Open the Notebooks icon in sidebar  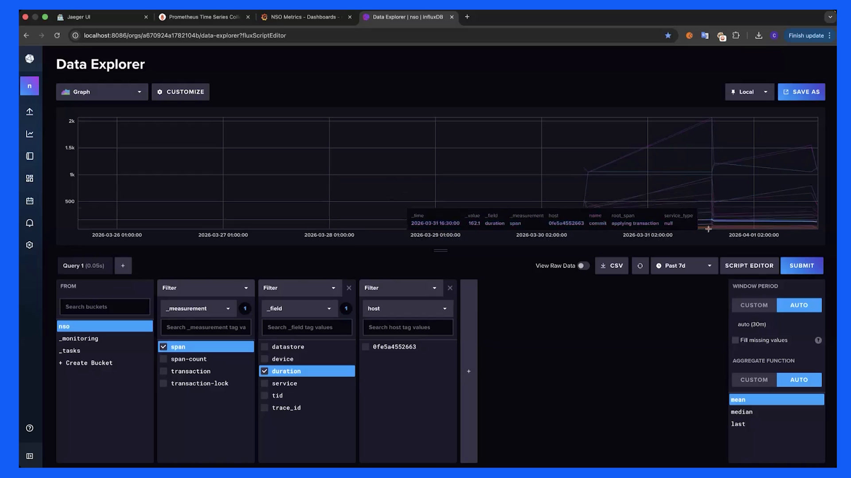click(30, 156)
